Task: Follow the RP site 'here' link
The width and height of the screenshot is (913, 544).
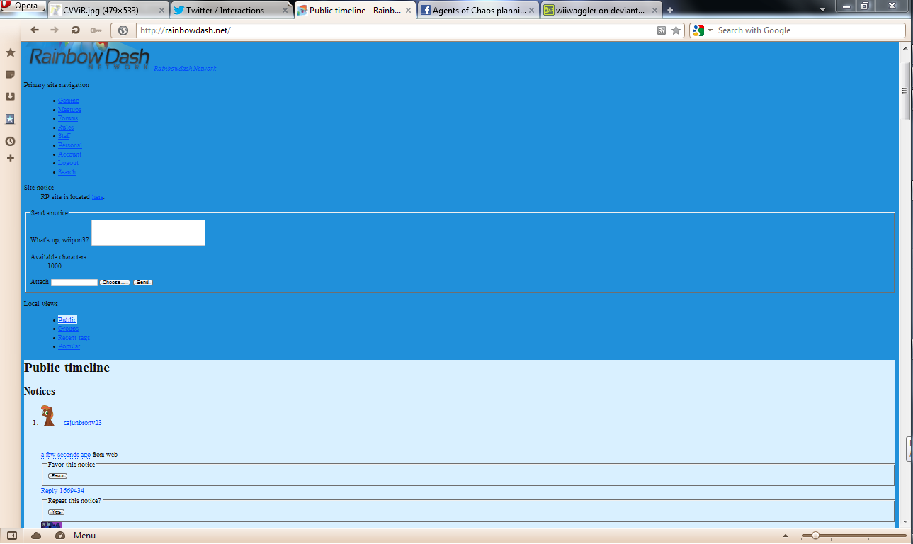Action: point(98,197)
